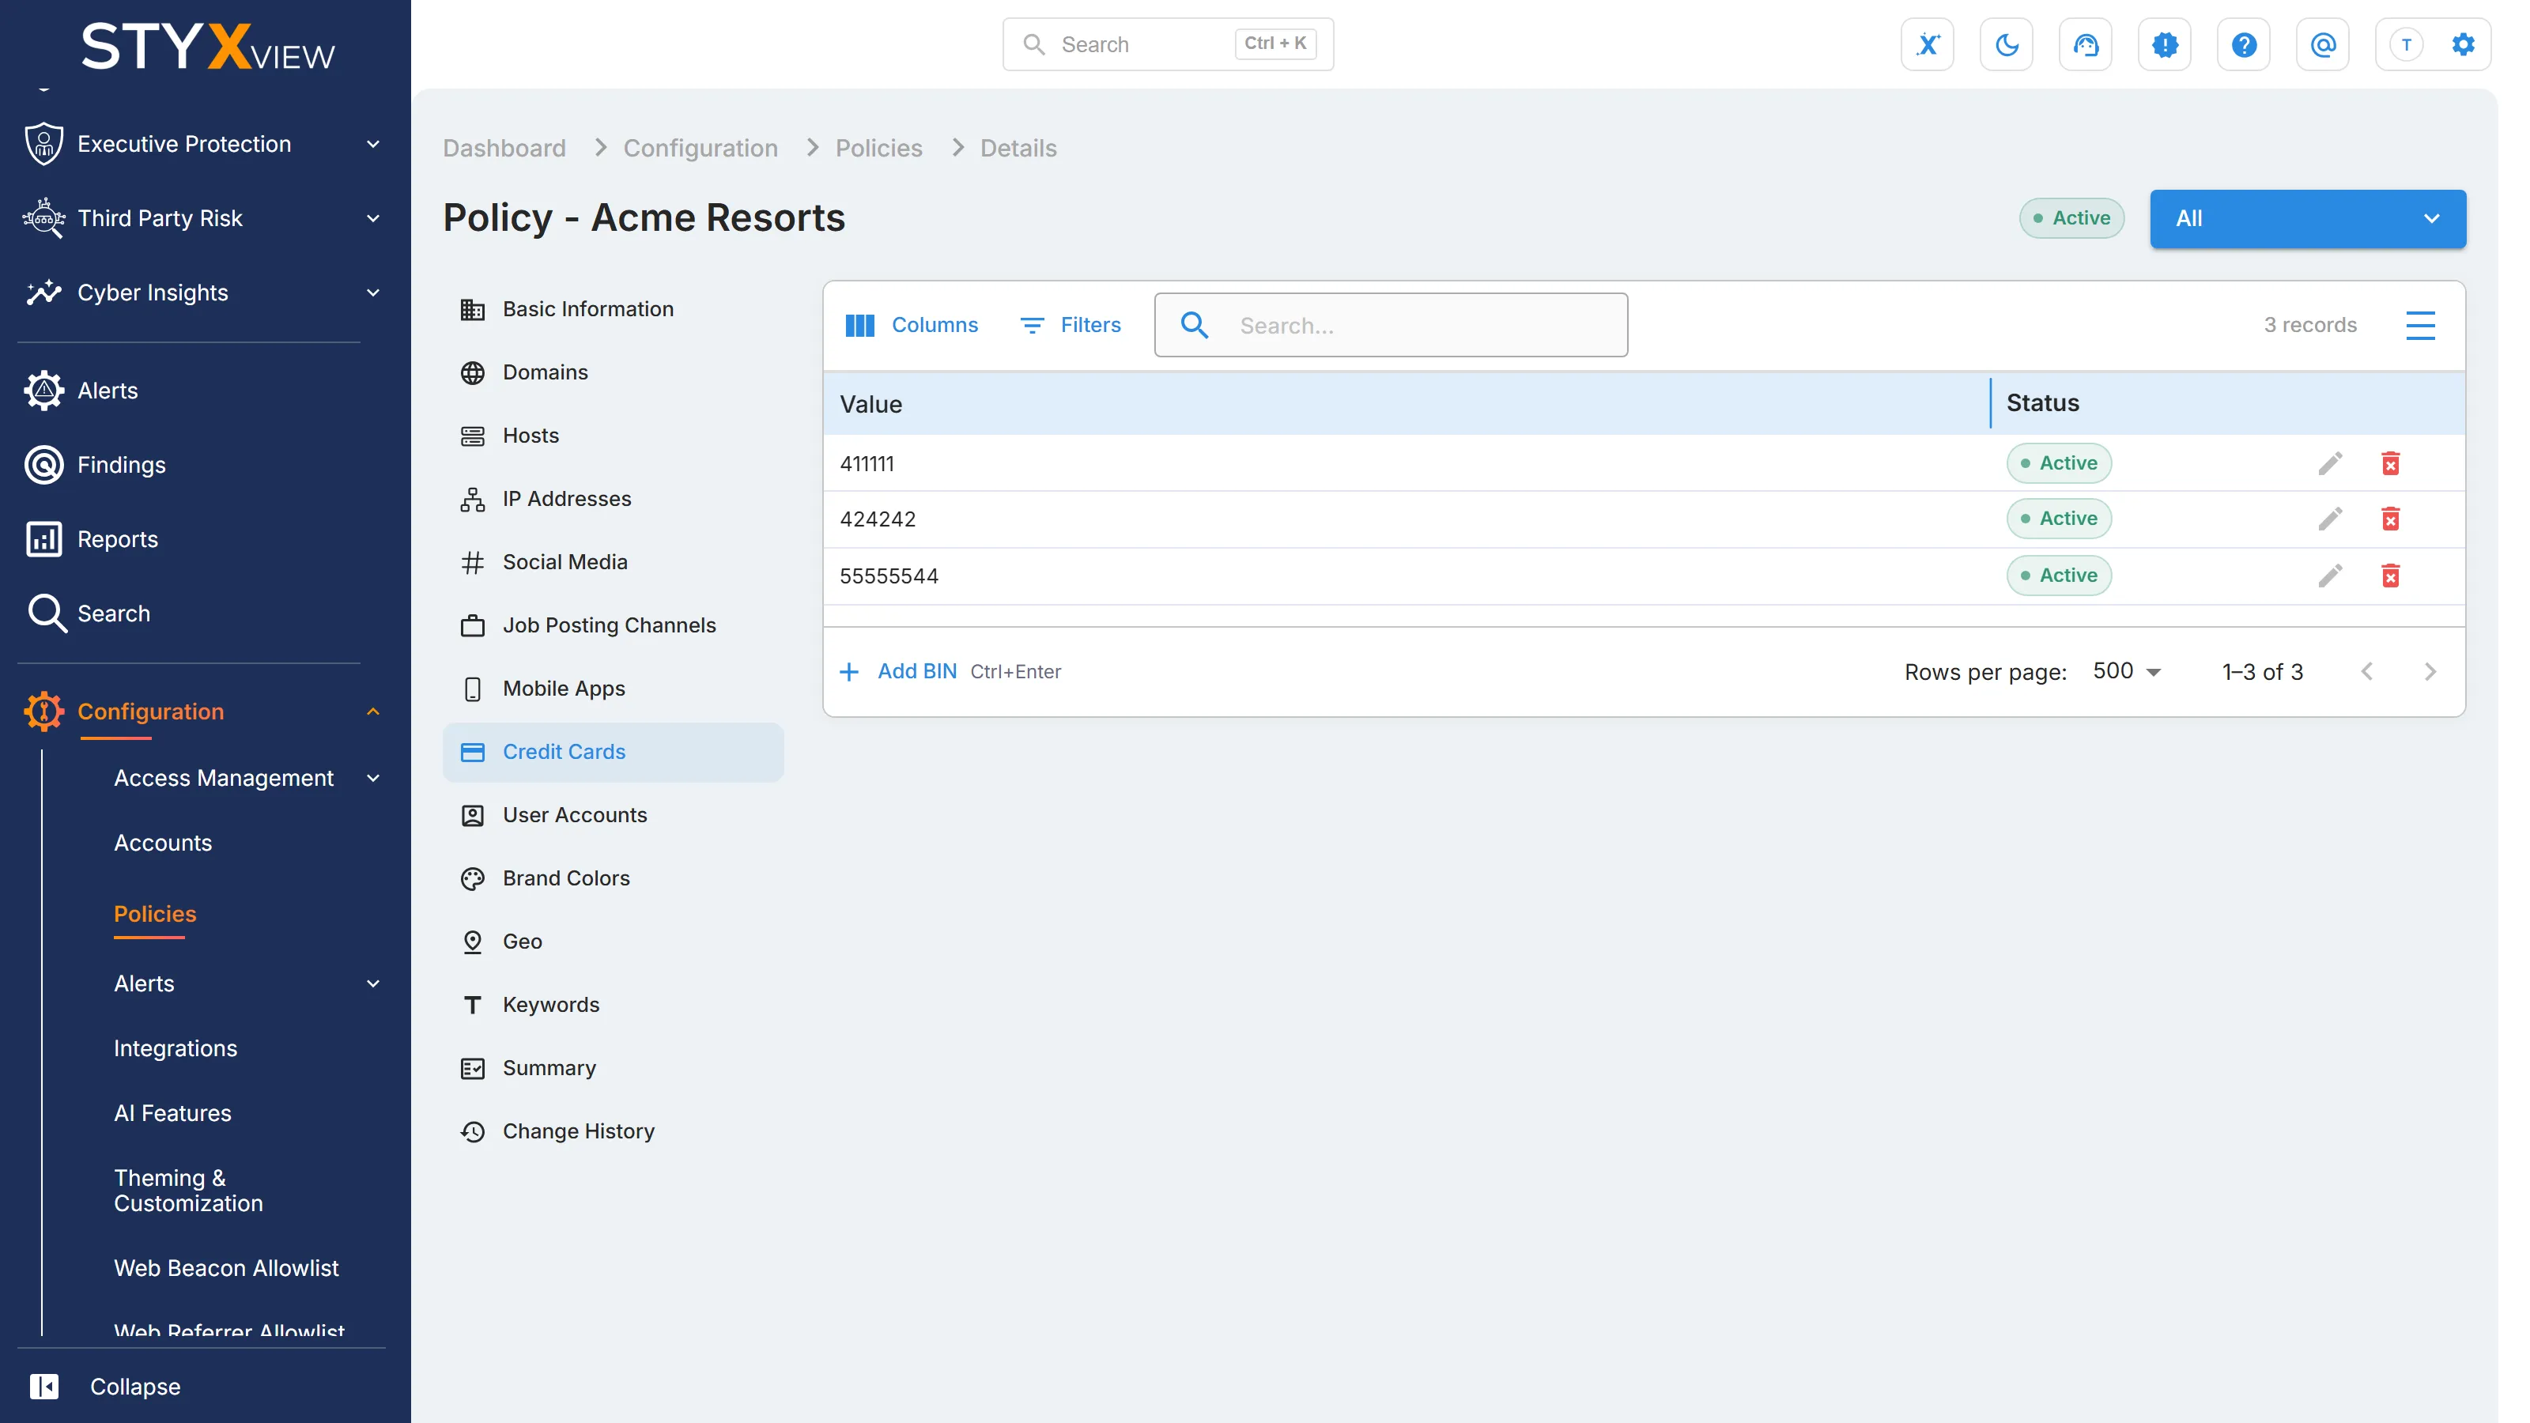The width and height of the screenshot is (2530, 1423).
Task: Click the StyxView X logo icon button
Action: pyautogui.click(x=1927, y=44)
